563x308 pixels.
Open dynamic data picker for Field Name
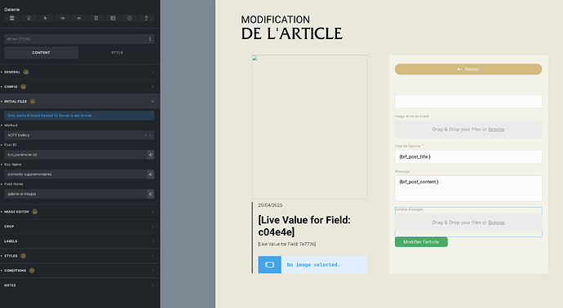point(150,194)
